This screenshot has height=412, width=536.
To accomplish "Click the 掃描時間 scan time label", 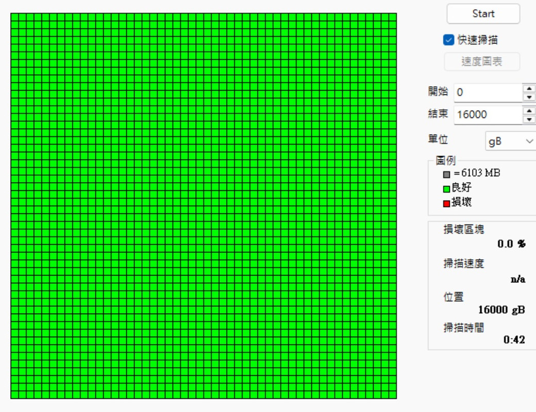I will [x=463, y=328].
